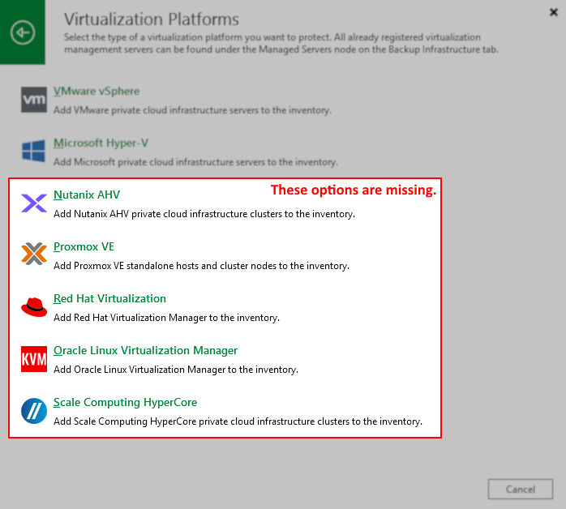This screenshot has width=566, height=509.
Task: Open the VMware vSphere link
Action: click(96, 92)
